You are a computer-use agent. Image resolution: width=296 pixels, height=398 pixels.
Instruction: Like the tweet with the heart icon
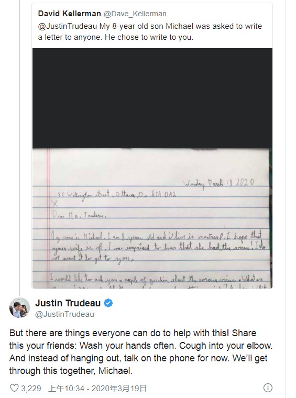(14, 388)
